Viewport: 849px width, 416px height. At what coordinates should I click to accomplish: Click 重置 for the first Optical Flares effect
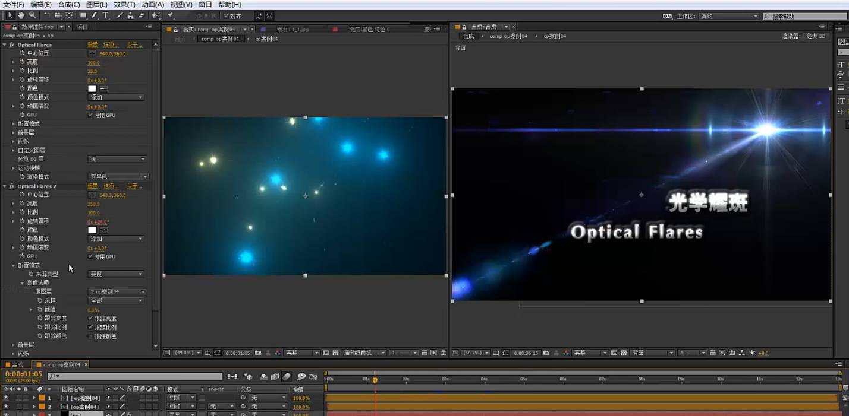pyautogui.click(x=92, y=45)
